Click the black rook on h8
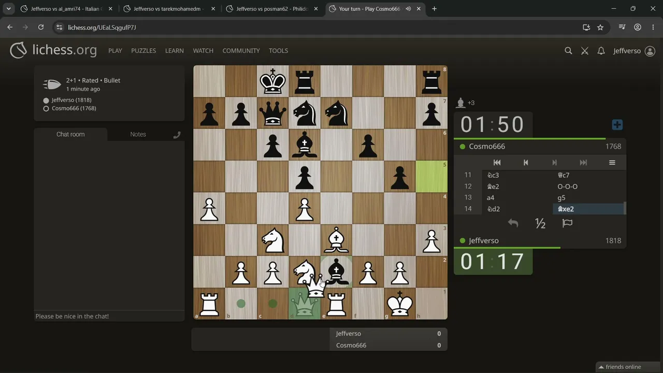663x373 pixels. tap(431, 81)
